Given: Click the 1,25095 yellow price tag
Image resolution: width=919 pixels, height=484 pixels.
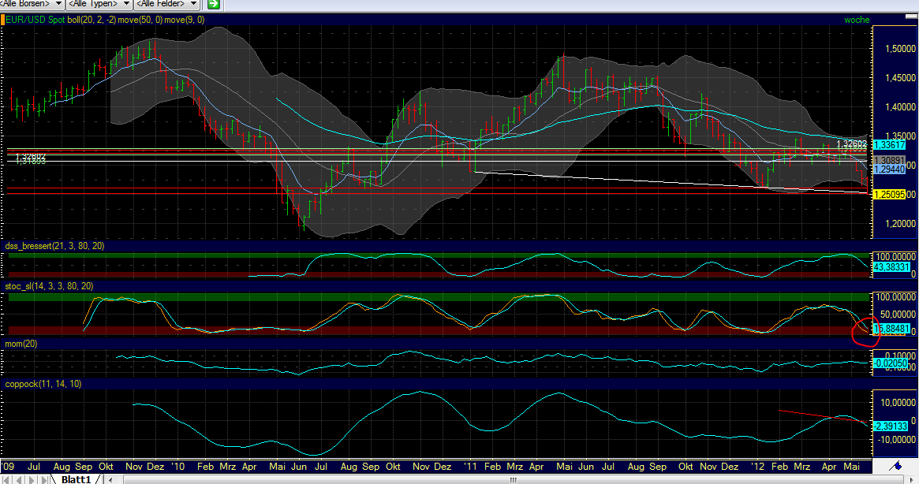Looking at the screenshot, I should click(x=889, y=194).
